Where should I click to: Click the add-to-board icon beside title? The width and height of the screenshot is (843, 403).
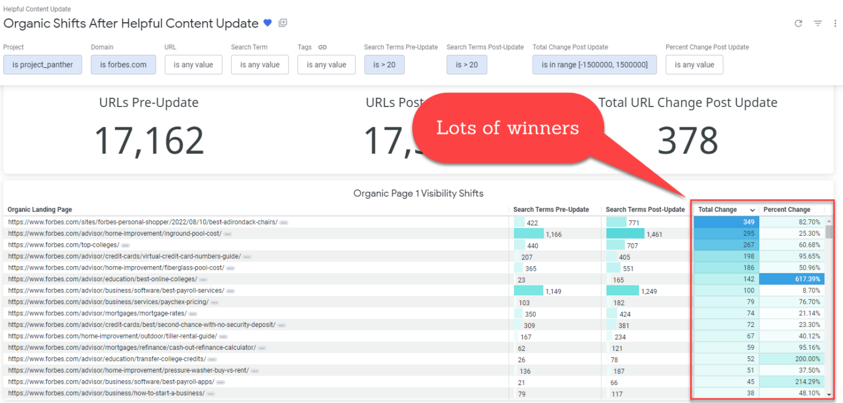click(x=283, y=23)
